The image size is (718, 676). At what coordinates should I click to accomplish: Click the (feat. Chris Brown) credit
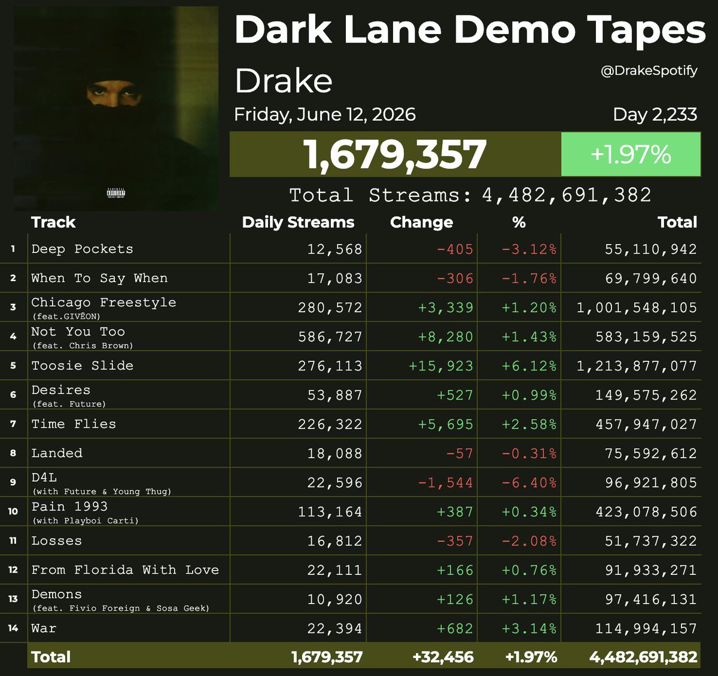pos(83,346)
